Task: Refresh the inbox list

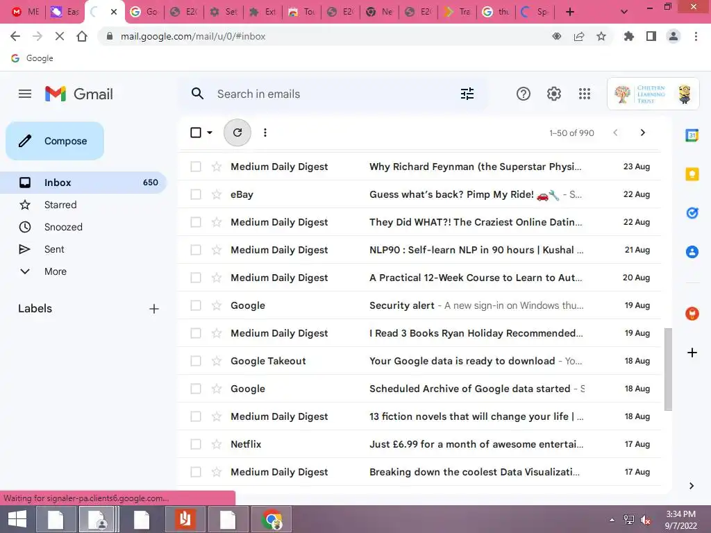Action: (x=237, y=133)
